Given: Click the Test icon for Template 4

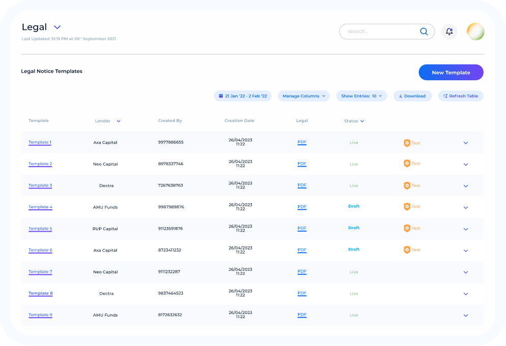Looking at the screenshot, I should tap(407, 207).
